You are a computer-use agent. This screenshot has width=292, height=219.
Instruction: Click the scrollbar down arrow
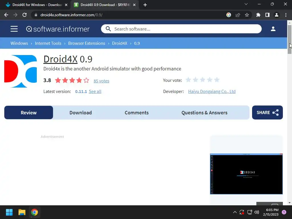(x=289, y=203)
